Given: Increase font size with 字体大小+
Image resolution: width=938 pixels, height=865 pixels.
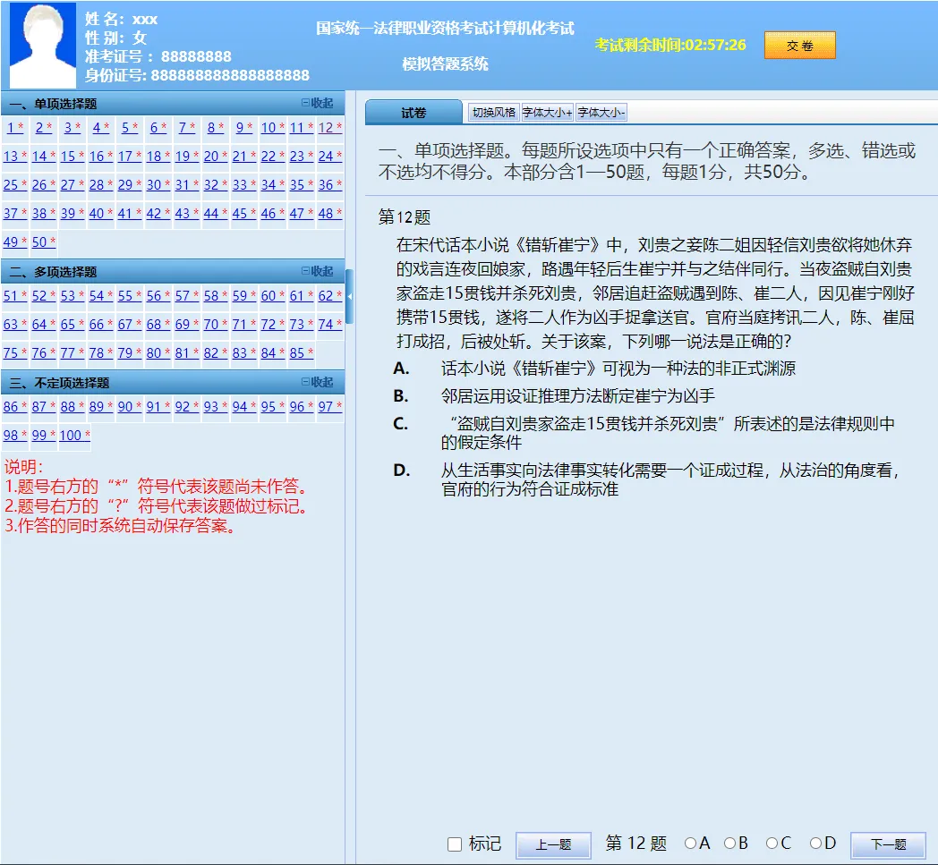Looking at the screenshot, I should tap(548, 113).
